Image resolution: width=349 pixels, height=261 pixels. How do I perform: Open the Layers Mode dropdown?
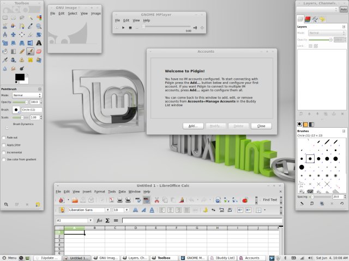[327, 33]
